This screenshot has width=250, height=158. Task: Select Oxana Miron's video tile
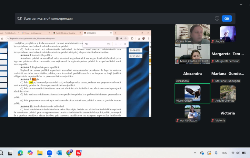pyautogui.click(x=192, y=34)
